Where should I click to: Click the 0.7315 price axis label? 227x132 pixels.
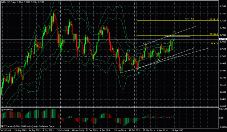pos(223,35)
